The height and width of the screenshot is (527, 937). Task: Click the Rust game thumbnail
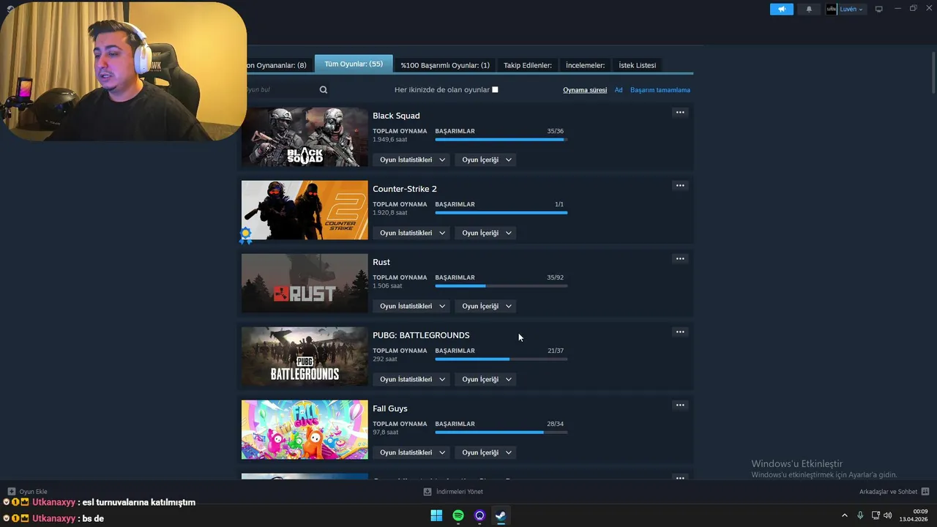pyautogui.click(x=305, y=283)
